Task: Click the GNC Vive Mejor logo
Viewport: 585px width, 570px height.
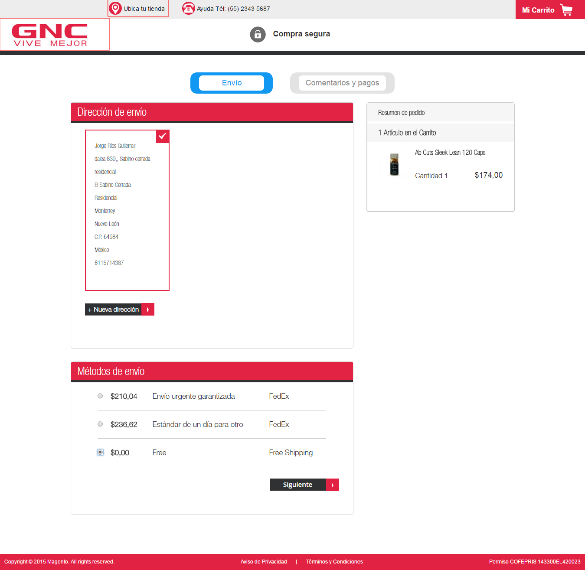Action: pos(50,35)
